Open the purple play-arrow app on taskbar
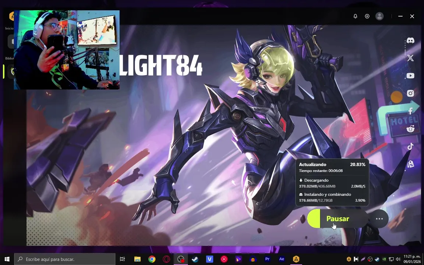The height and width of the screenshot is (265, 424). coord(238,259)
